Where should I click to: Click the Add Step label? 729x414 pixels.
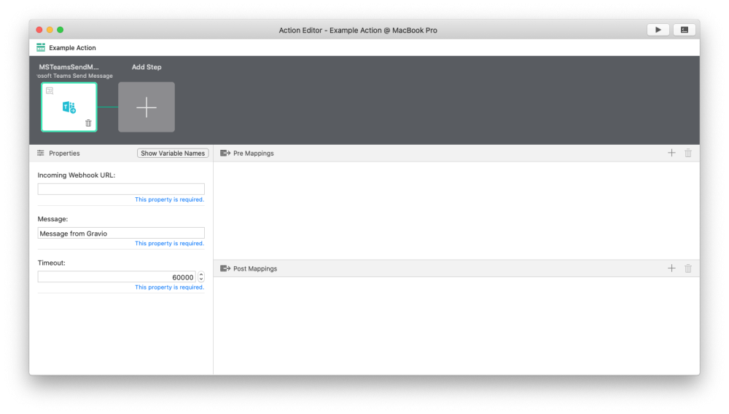[147, 67]
